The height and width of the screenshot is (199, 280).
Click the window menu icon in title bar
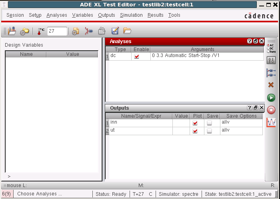click(x=4, y=5)
